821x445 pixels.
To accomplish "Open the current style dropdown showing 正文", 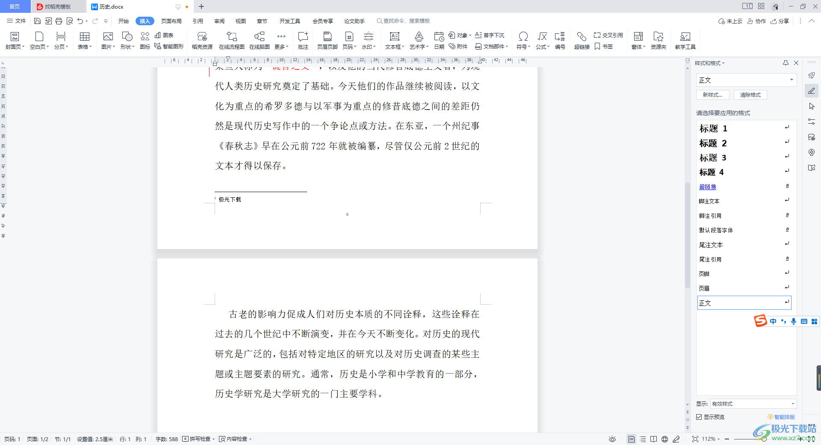I will (x=791, y=80).
